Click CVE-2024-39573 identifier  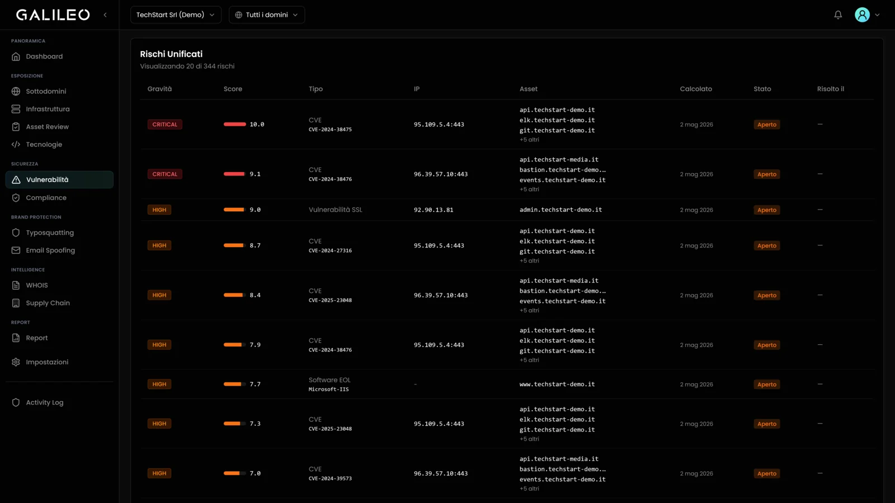click(x=330, y=479)
